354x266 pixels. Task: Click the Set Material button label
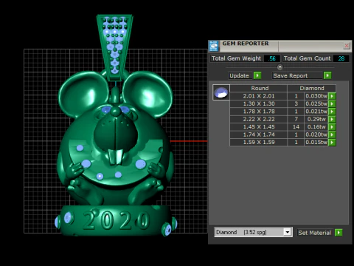314,233
